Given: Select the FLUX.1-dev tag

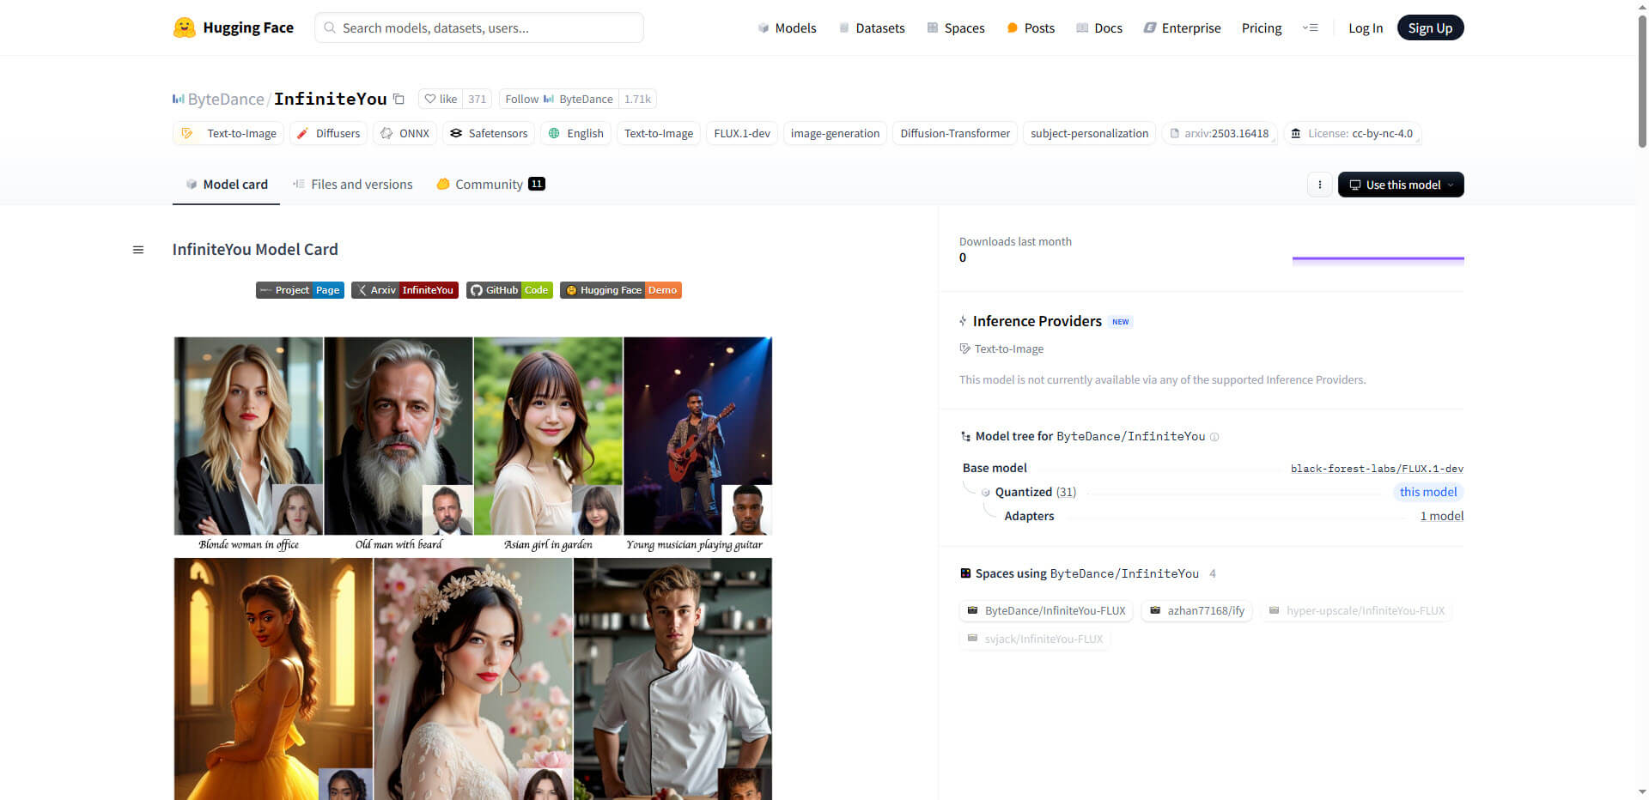Looking at the screenshot, I should pos(742,134).
